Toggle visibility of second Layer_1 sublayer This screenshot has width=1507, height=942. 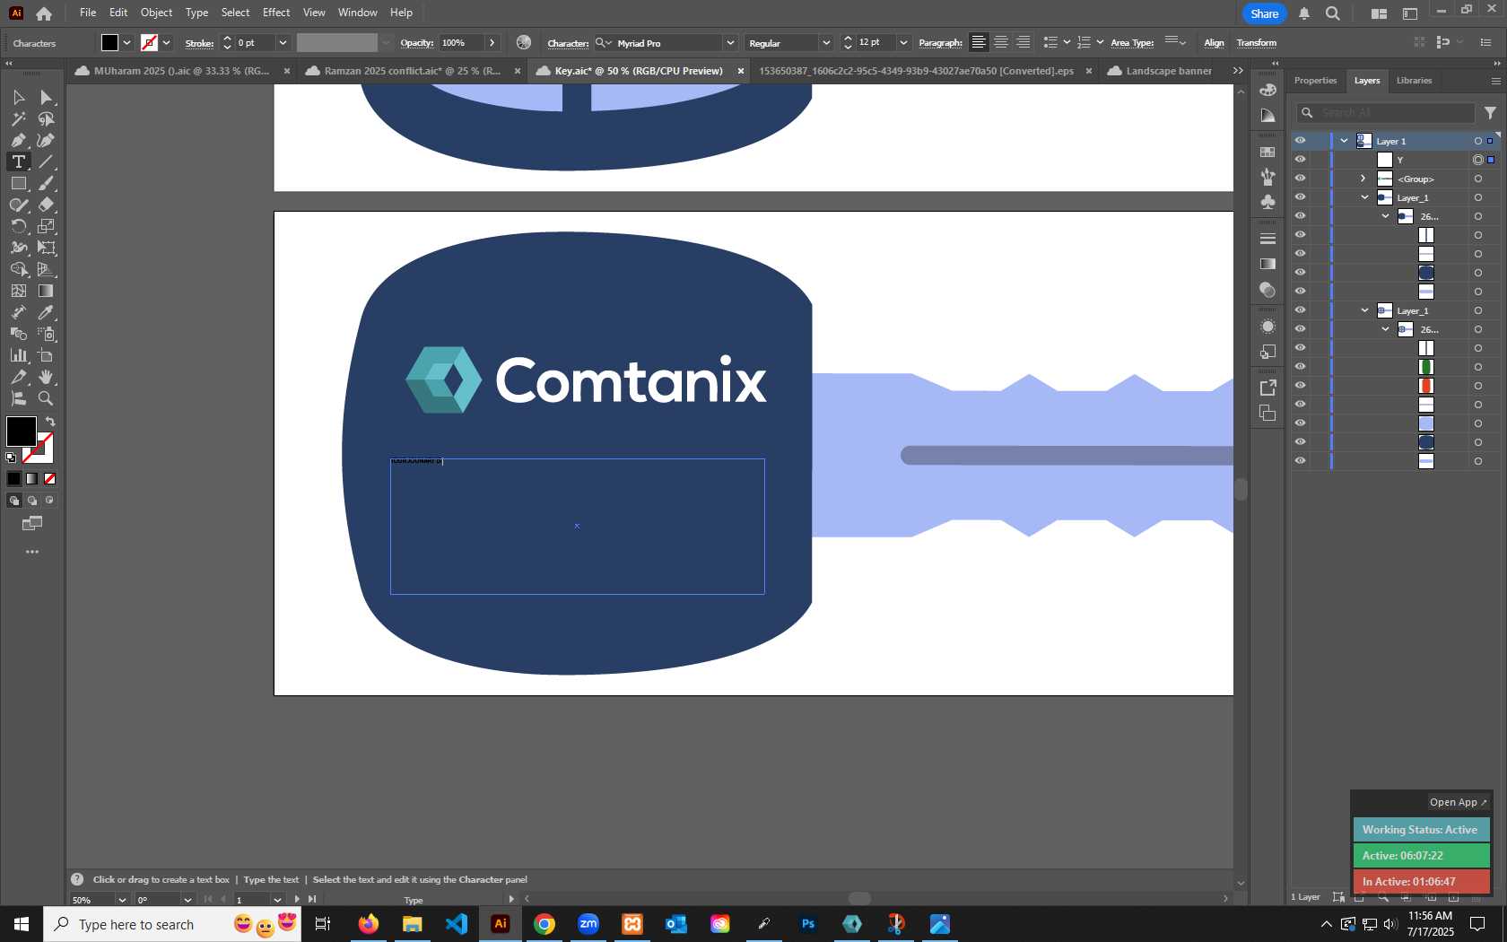pyautogui.click(x=1300, y=310)
